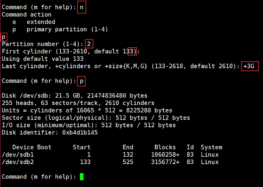Click the 'Start' column header
Screen dimensions: 263x187
pos(82,147)
